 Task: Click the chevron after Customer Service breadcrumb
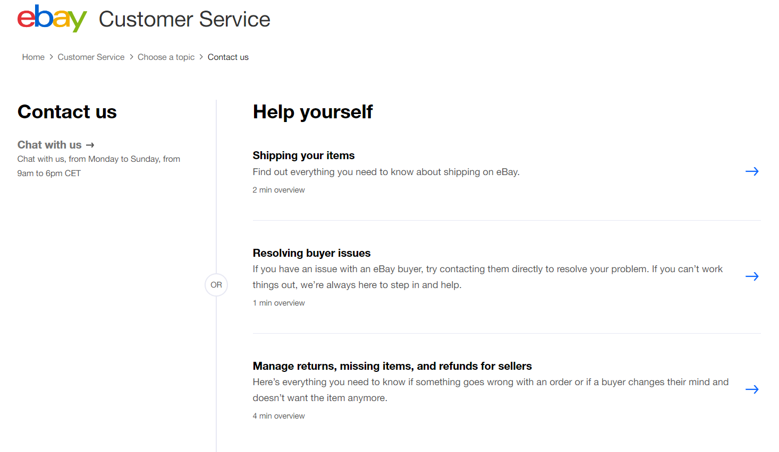131,57
